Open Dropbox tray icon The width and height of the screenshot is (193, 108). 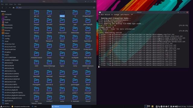tap(164, 106)
